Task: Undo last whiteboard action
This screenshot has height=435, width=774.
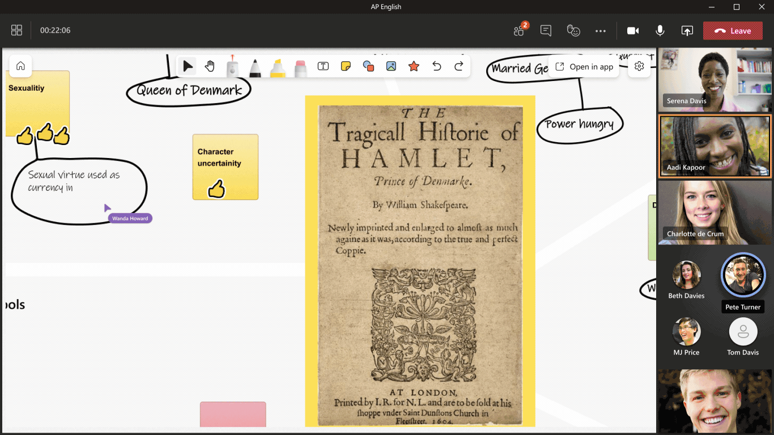Action: 436,66
